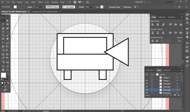Switch to the Artboards tab
This screenshot has height=112, width=190.
coord(167,70)
